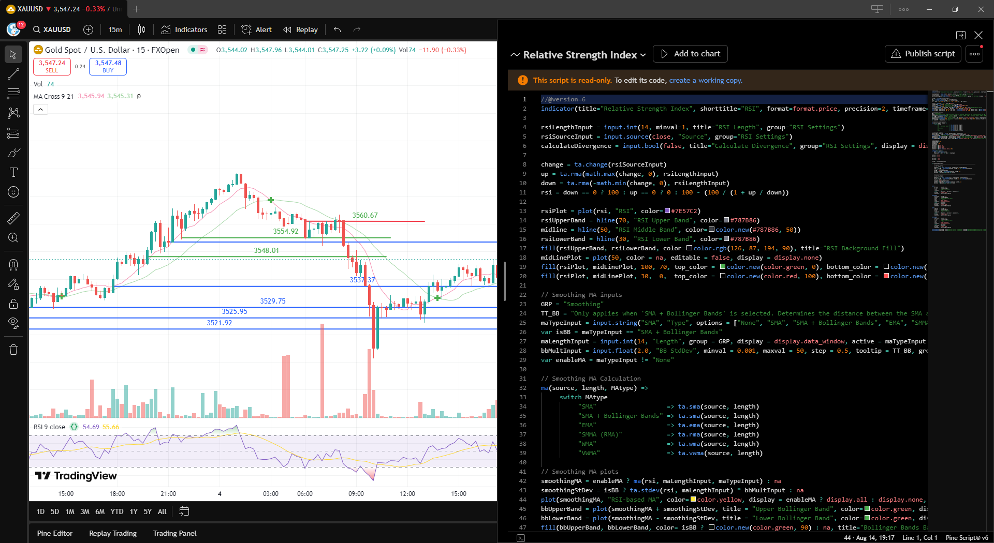Open the layout setup grid icon
The width and height of the screenshot is (994, 543).
point(222,29)
